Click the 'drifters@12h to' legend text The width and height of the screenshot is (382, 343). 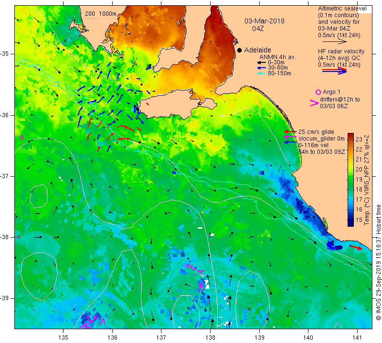coord(340,100)
